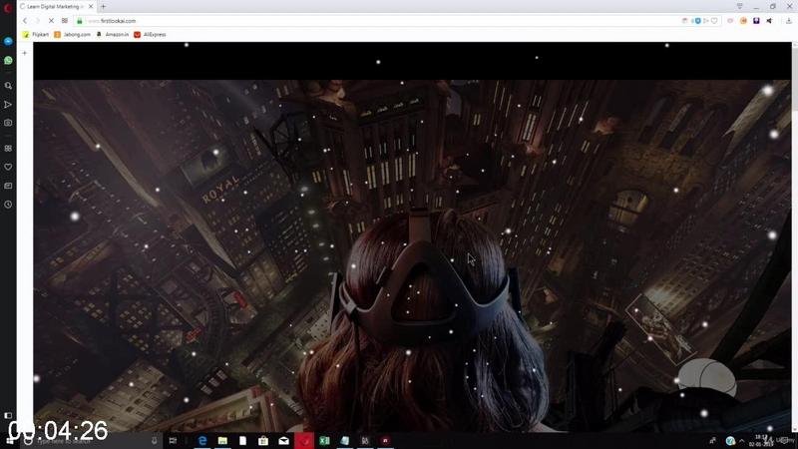Open the Jabong.com bookmark

[72, 35]
